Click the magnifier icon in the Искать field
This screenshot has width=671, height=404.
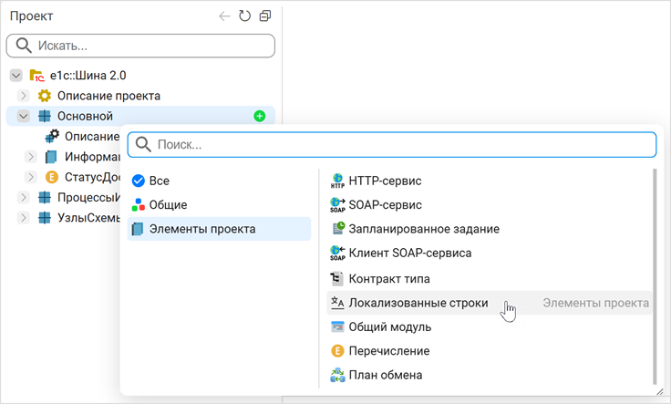(x=24, y=46)
